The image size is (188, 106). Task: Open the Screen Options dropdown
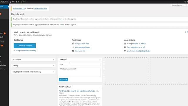click(x=178, y=5)
